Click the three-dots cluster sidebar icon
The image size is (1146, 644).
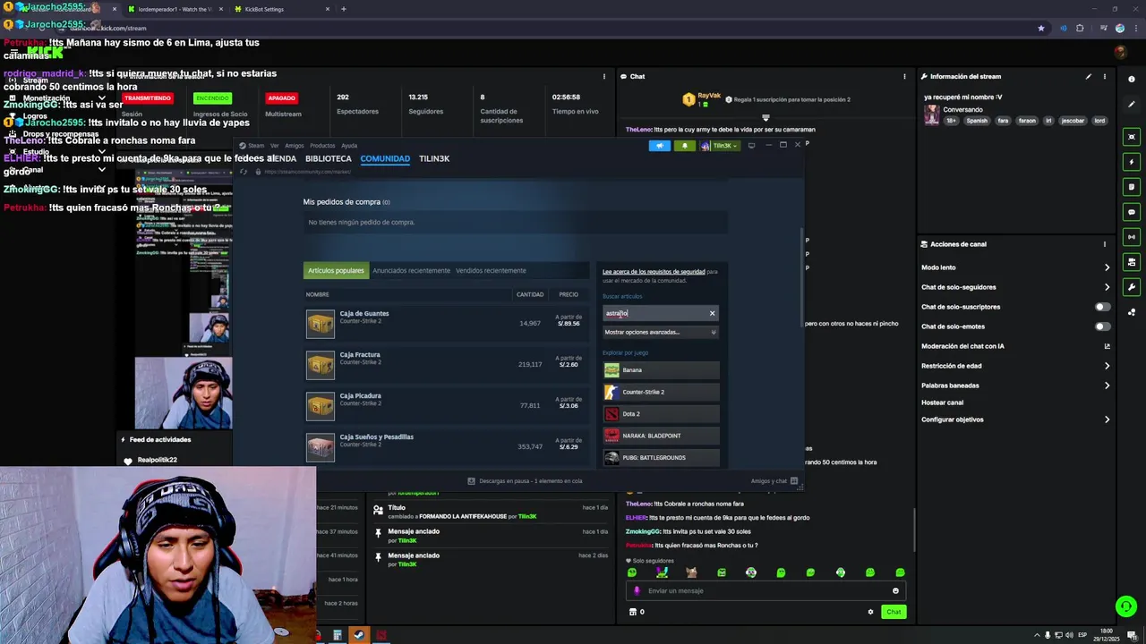click(1132, 312)
